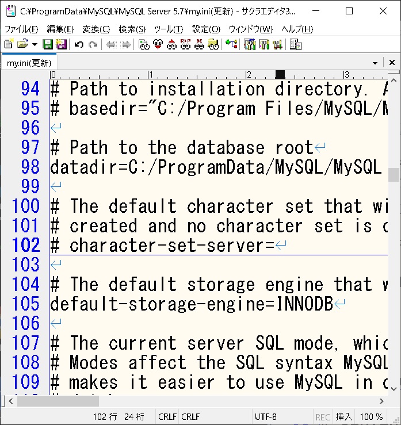Click the 'default-storage-engine=INNODB' line
401x425 pixels.
[192, 304]
